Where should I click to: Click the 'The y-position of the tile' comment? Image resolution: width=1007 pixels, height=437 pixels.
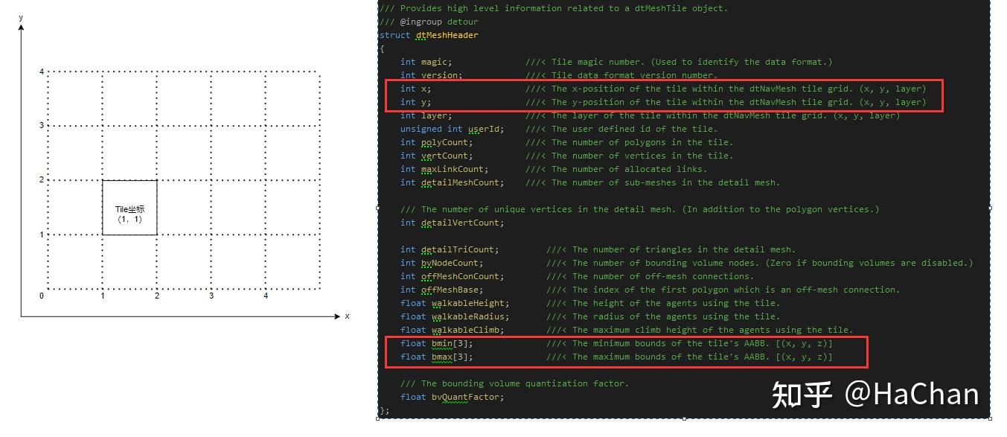coord(726,102)
